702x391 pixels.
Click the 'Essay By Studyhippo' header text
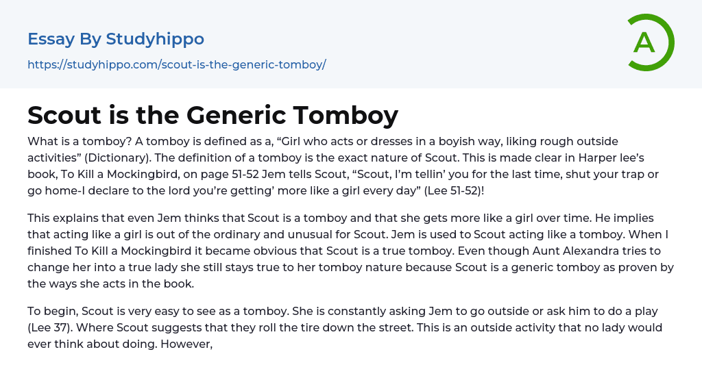116,39
